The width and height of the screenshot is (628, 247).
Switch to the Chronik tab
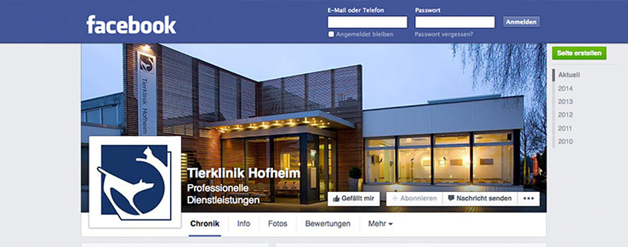click(205, 224)
